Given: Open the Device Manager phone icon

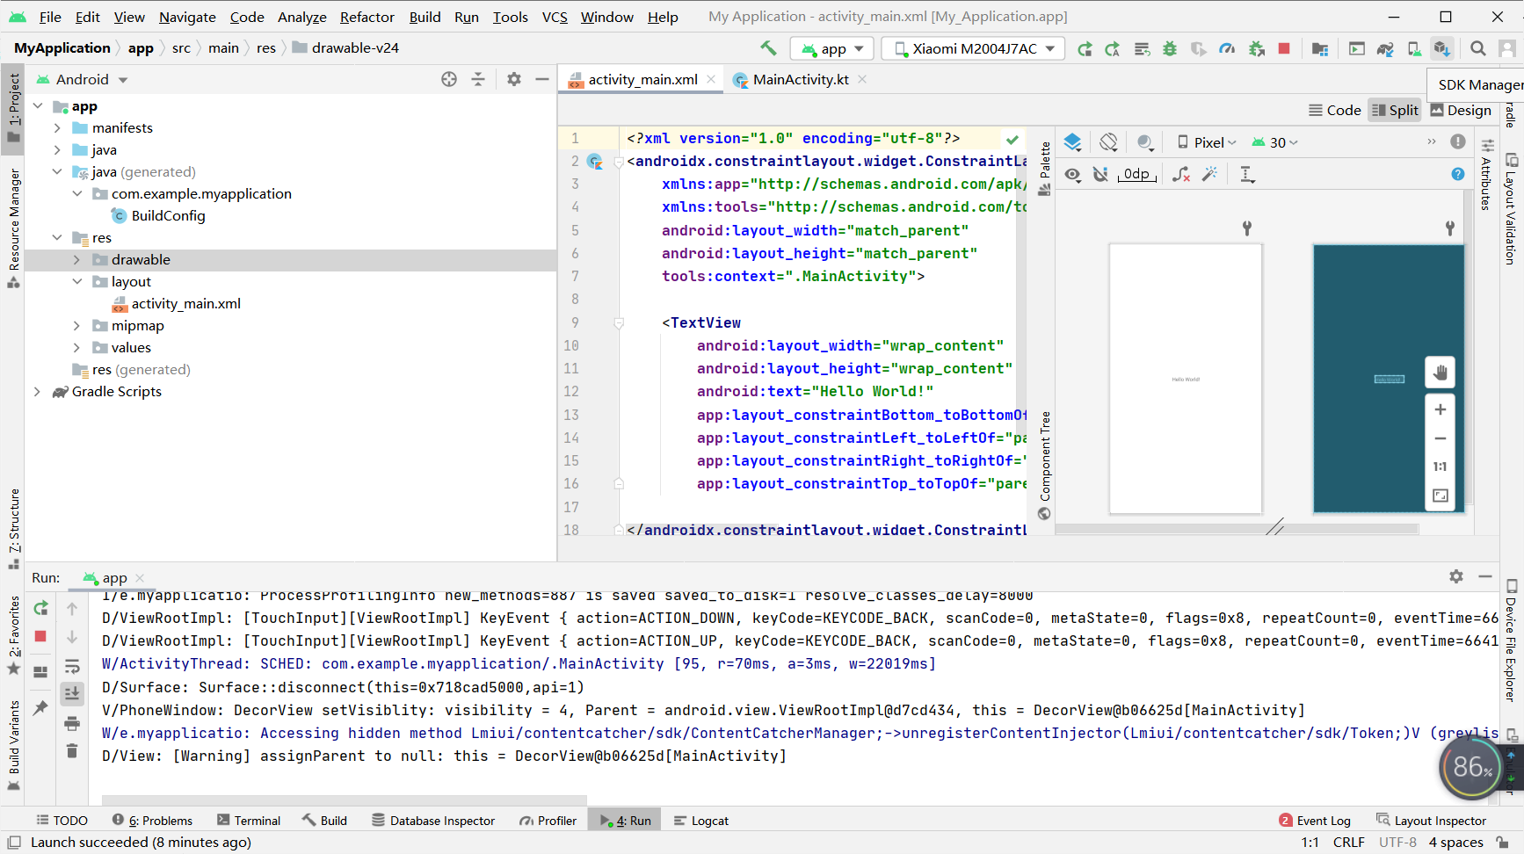Looking at the screenshot, I should pyautogui.click(x=1415, y=48).
